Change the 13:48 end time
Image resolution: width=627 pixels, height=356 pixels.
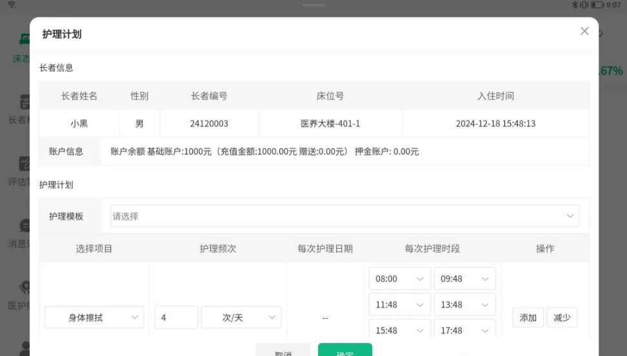coord(464,305)
